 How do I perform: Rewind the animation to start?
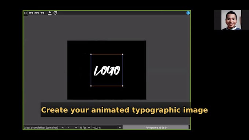click(42, 13)
